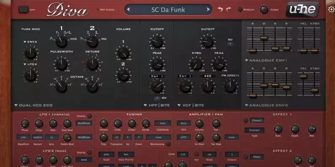Enable the Arp toggle
Viewport: 335px width, 167px height.
[x=196, y=154]
